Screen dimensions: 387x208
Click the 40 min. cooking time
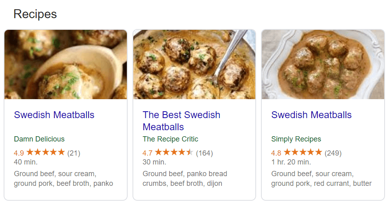coord(26,162)
